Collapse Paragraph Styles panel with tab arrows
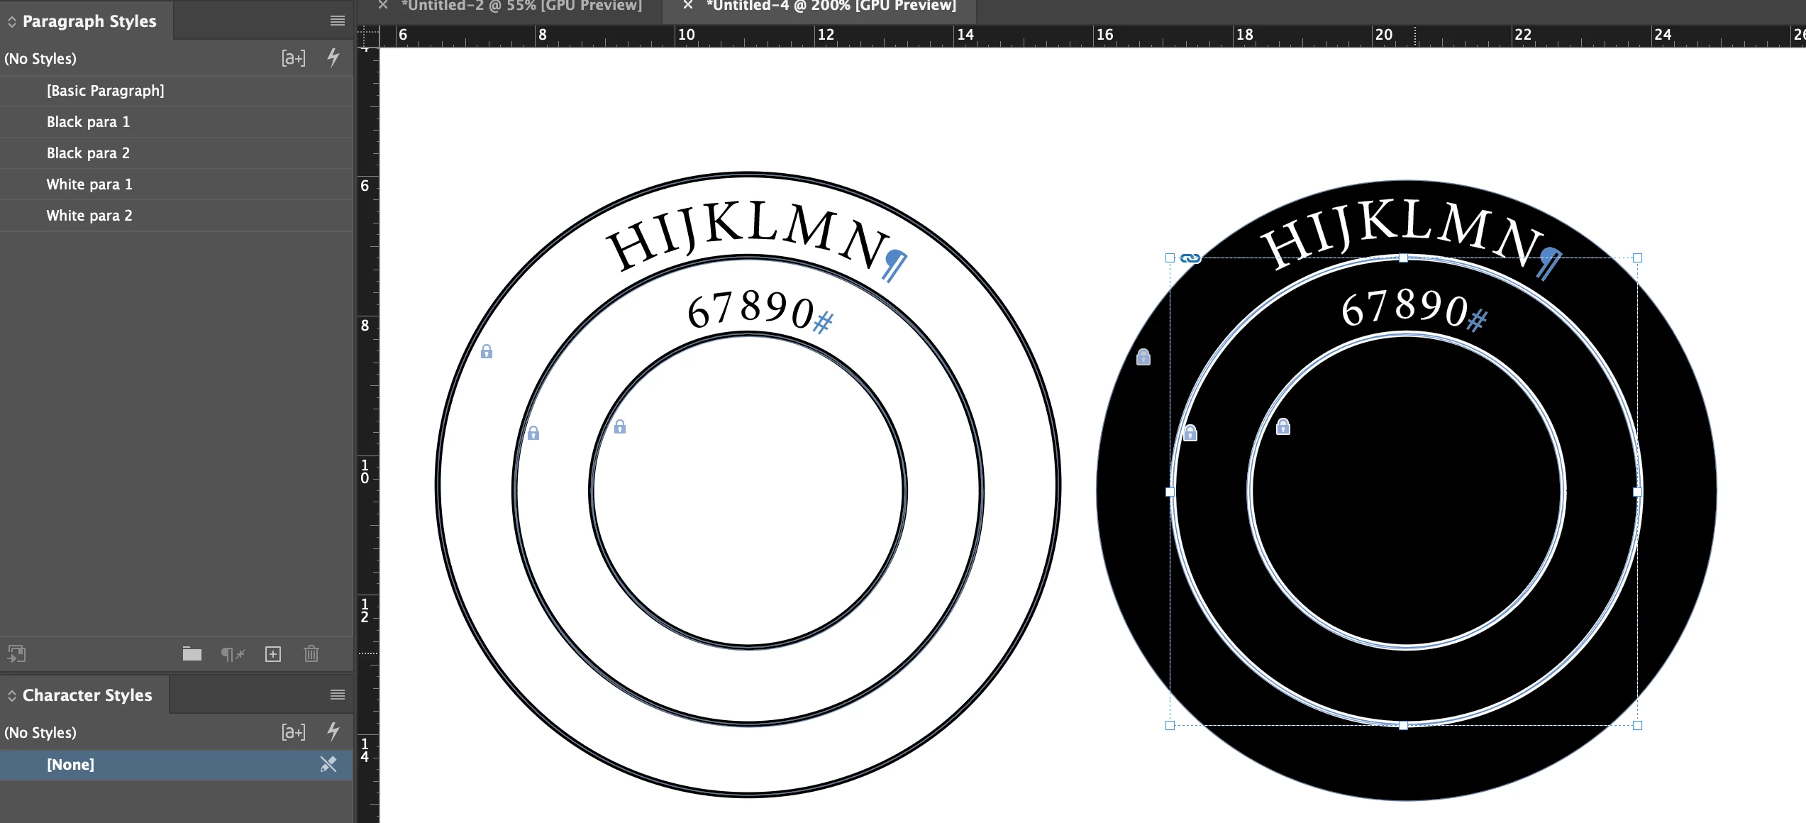Screen dimensions: 1806x823 [x=12, y=21]
